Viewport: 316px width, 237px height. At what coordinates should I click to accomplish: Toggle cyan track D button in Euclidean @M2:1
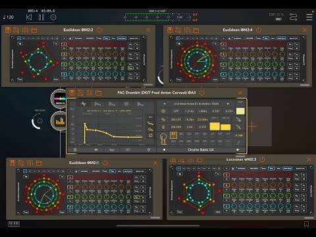pyautogui.click(x=70, y=207)
